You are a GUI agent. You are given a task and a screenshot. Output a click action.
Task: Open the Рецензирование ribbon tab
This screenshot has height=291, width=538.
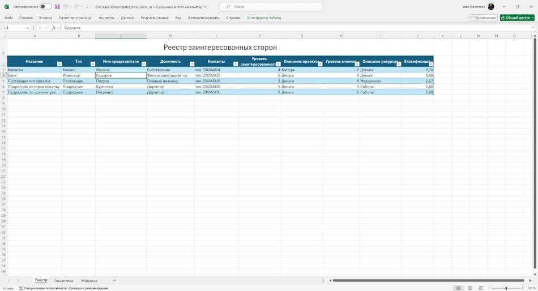155,18
